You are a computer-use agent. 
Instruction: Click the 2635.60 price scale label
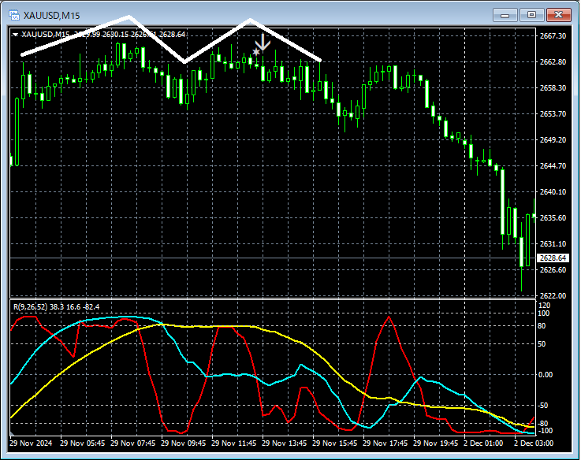[553, 217]
